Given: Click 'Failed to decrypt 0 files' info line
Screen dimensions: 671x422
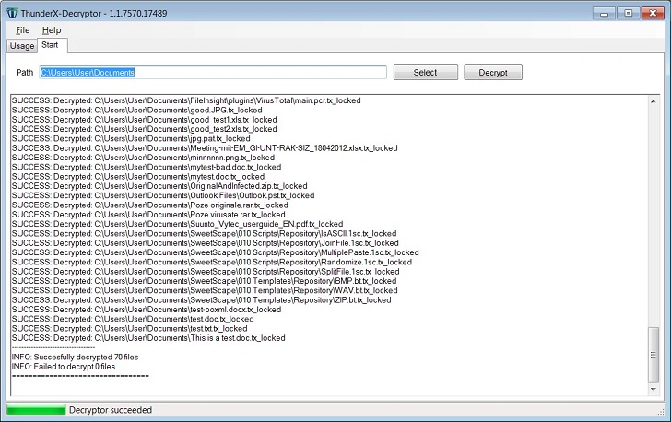Looking at the screenshot, I should point(64,367).
